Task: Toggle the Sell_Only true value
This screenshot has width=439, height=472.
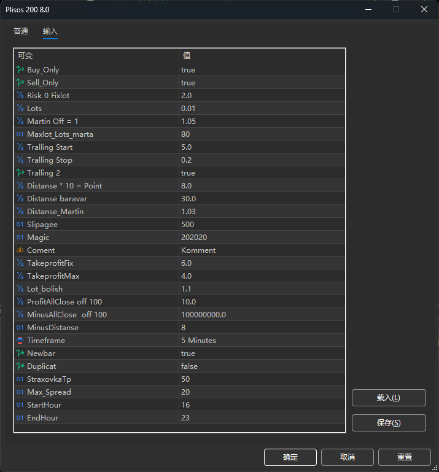Action: (x=188, y=83)
